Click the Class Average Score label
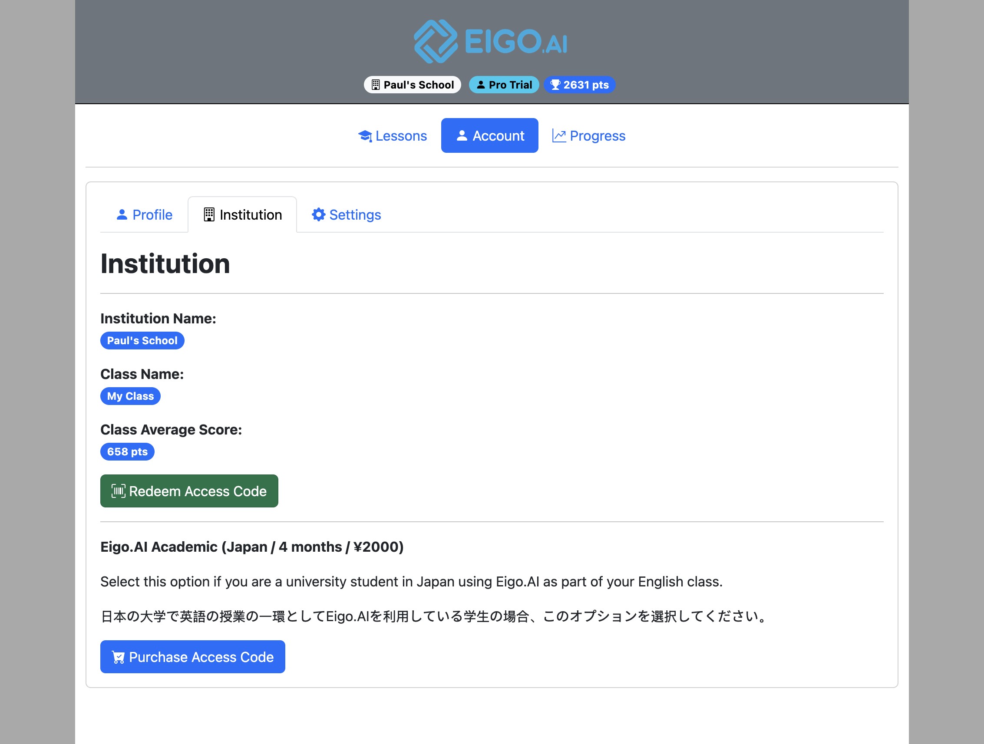Screen dimensions: 984x744 (171, 430)
